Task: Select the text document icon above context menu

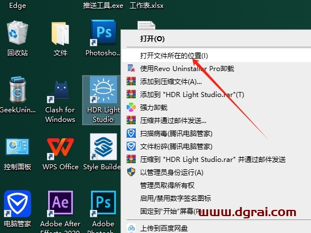Action: [x=146, y=25]
